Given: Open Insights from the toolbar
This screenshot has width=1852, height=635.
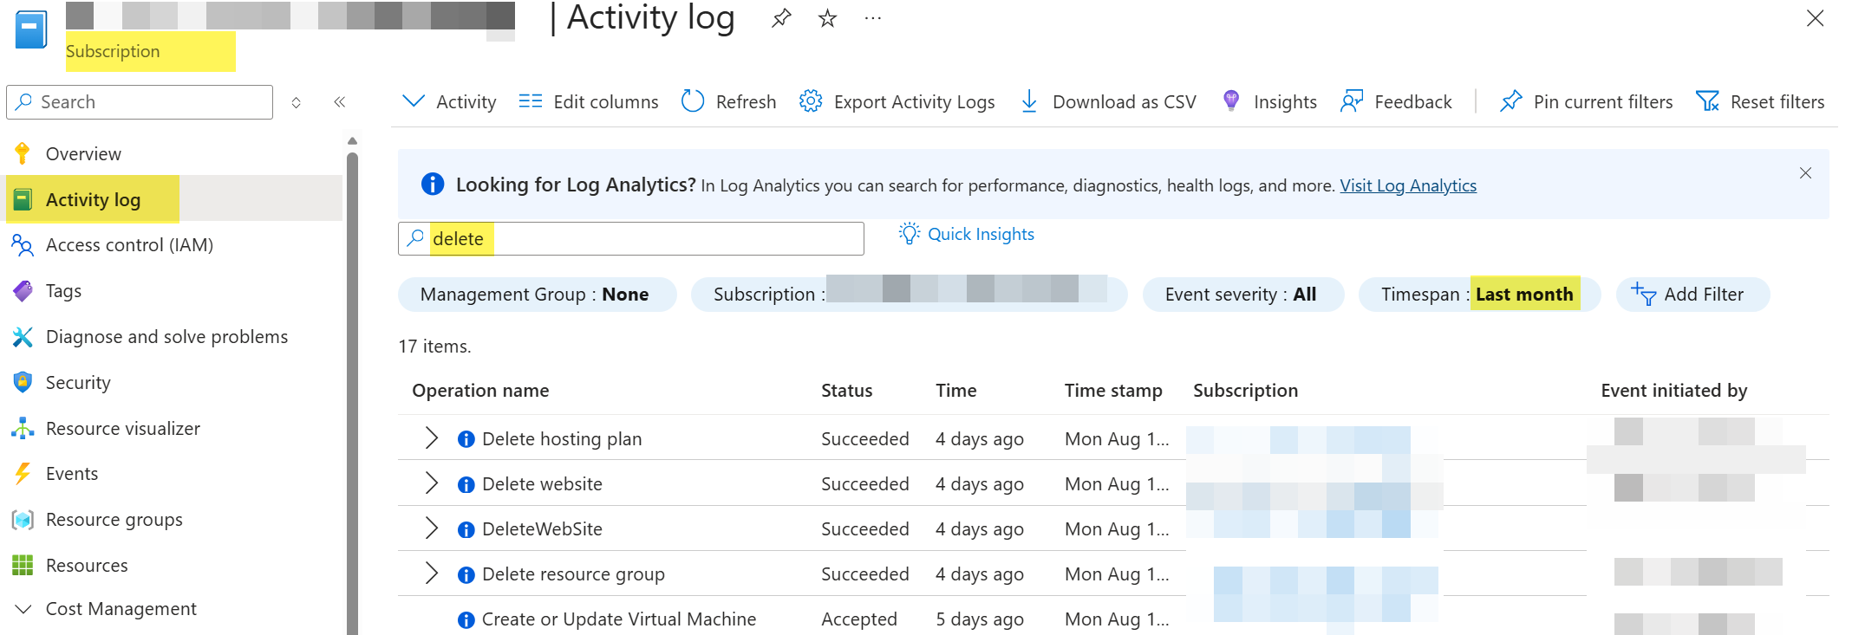Looking at the screenshot, I should point(1269,102).
